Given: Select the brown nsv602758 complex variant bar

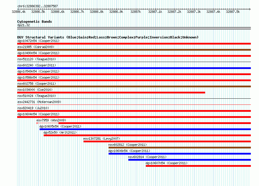Looking at the screenshot, I should coord(134,86).
